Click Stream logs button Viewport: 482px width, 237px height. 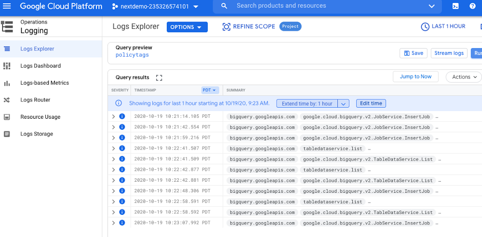click(x=449, y=53)
